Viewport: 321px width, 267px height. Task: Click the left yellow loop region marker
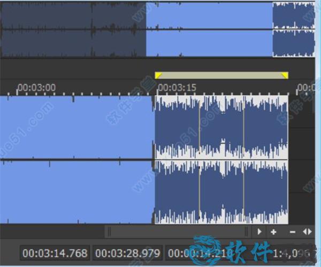158,76
